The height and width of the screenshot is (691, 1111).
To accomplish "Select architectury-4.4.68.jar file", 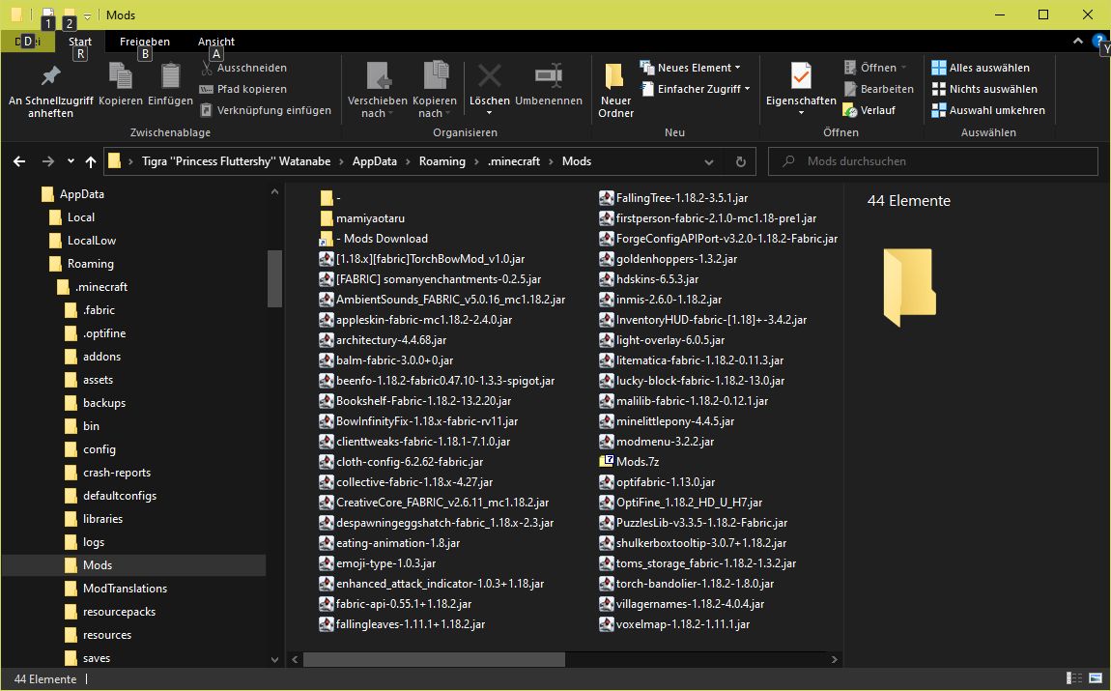I will tap(391, 340).
